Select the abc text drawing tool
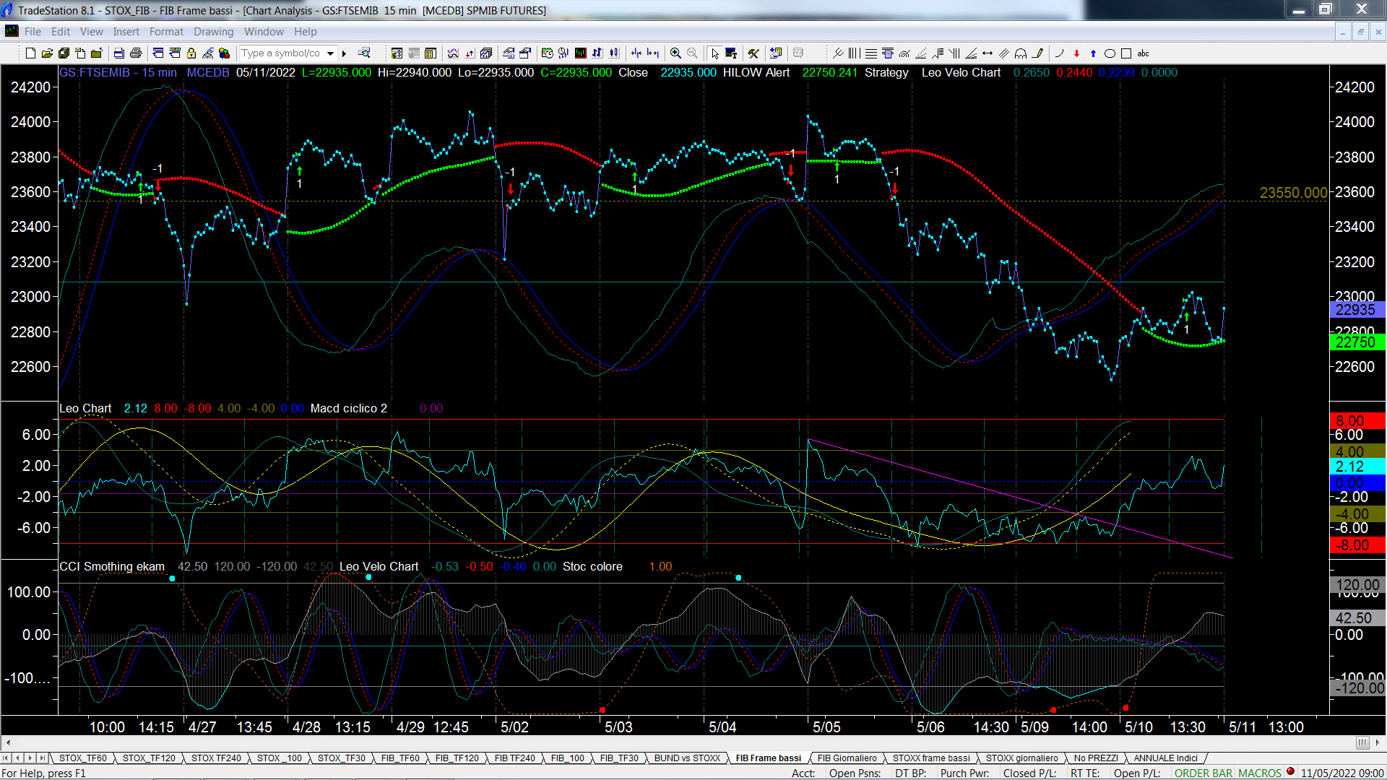The image size is (1387, 780). coord(1143,53)
